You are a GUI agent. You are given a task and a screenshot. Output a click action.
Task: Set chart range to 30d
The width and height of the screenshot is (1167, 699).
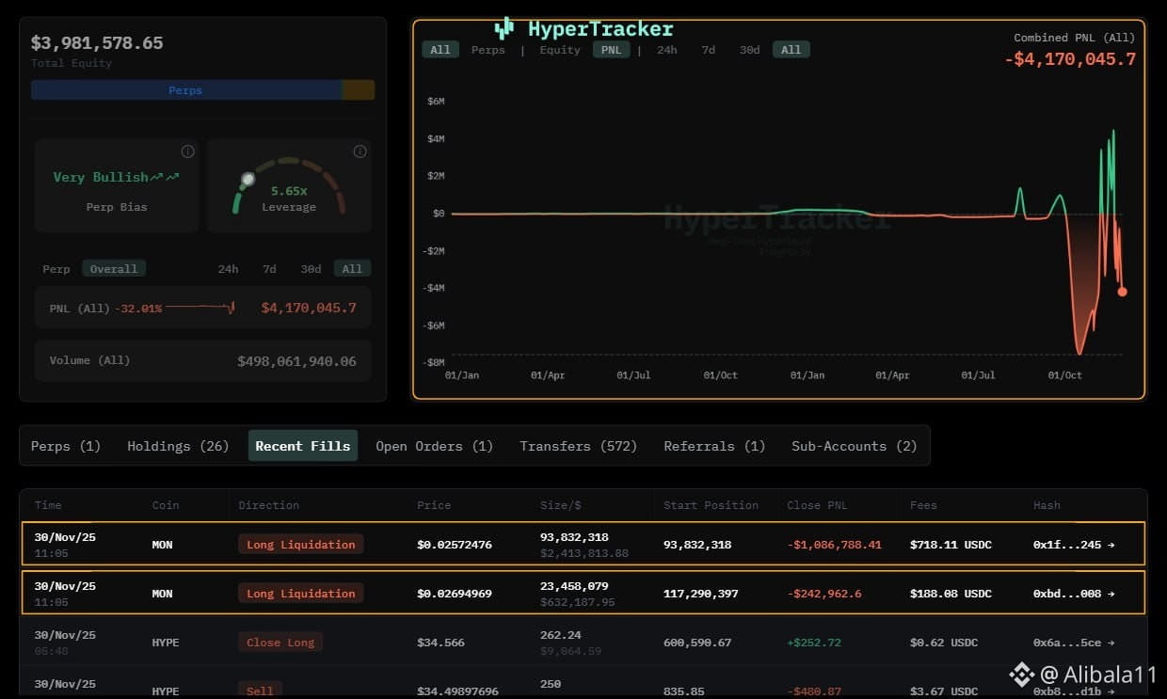click(749, 50)
